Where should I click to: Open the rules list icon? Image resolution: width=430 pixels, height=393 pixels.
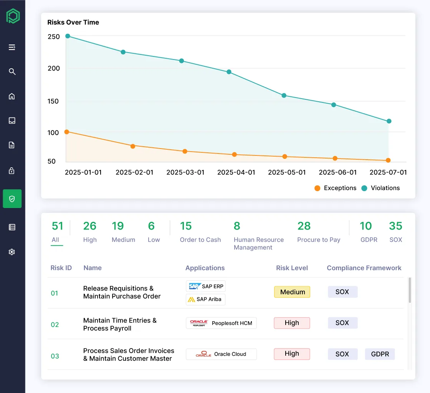pyautogui.click(x=12, y=227)
